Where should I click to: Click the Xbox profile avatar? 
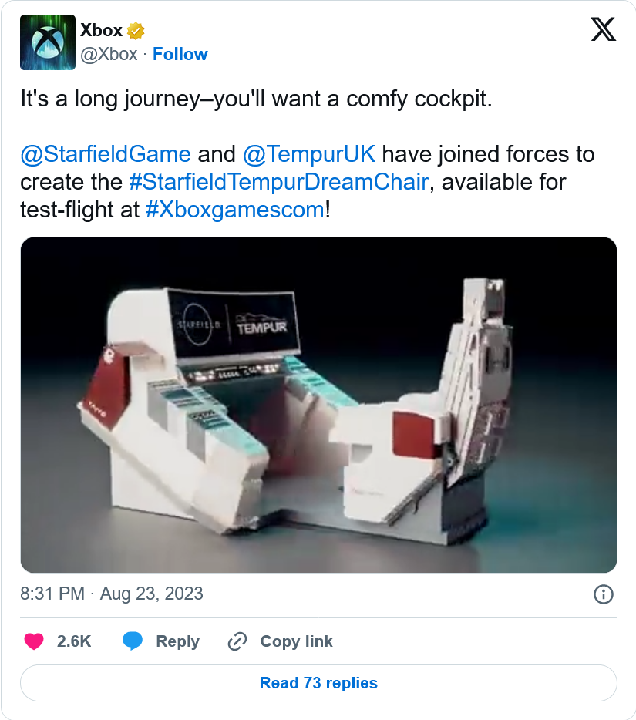[x=48, y=42]
